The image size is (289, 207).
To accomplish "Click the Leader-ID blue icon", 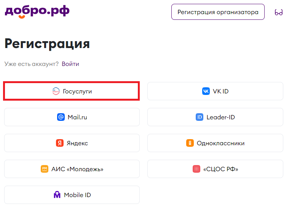I will [x=200, y=117].
